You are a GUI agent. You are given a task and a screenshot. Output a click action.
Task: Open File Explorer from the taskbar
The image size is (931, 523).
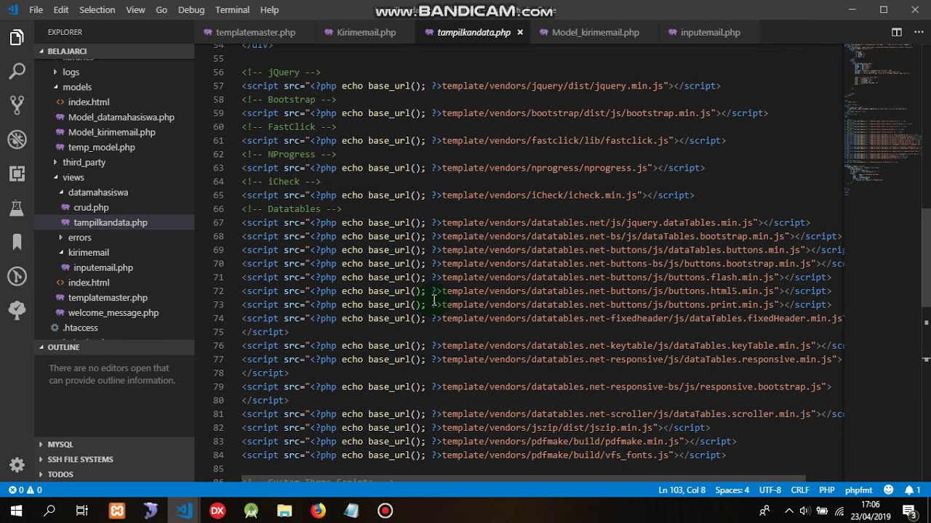pos(284,511)
